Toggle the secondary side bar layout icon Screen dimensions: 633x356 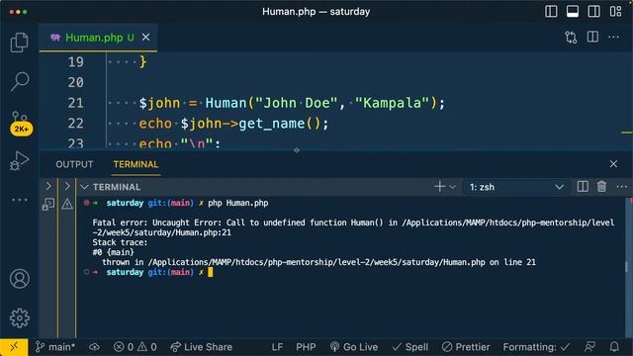(593, 11)
